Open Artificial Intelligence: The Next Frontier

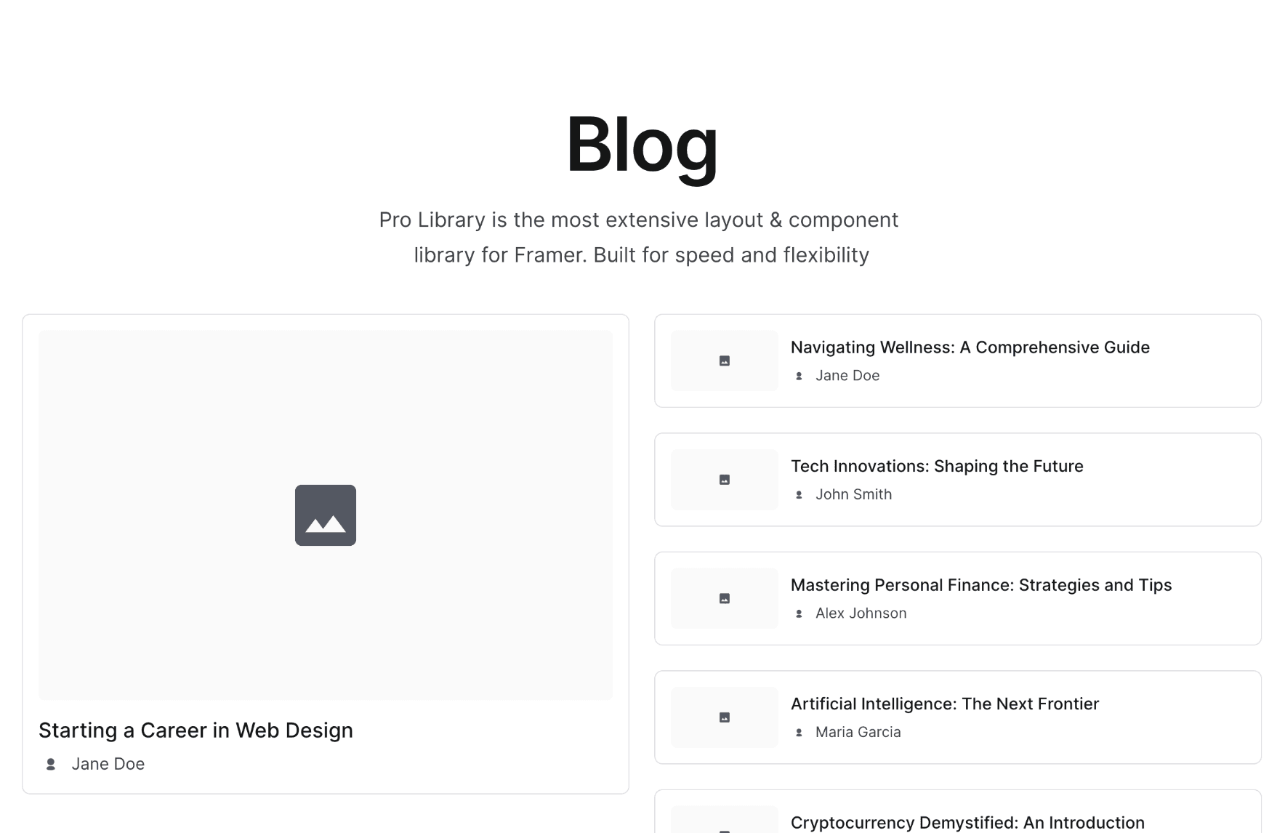[x=945, y=704]
